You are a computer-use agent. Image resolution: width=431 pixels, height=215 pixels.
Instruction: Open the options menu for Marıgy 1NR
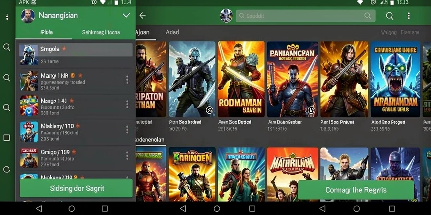[x=127, y=79]
